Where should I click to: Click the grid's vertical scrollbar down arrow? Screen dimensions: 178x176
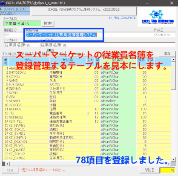click(x=173, y=159)
